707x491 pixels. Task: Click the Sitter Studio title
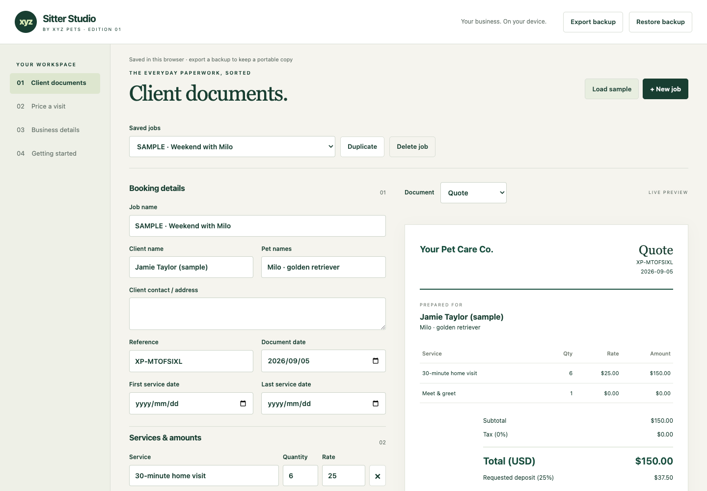[69, 19]
